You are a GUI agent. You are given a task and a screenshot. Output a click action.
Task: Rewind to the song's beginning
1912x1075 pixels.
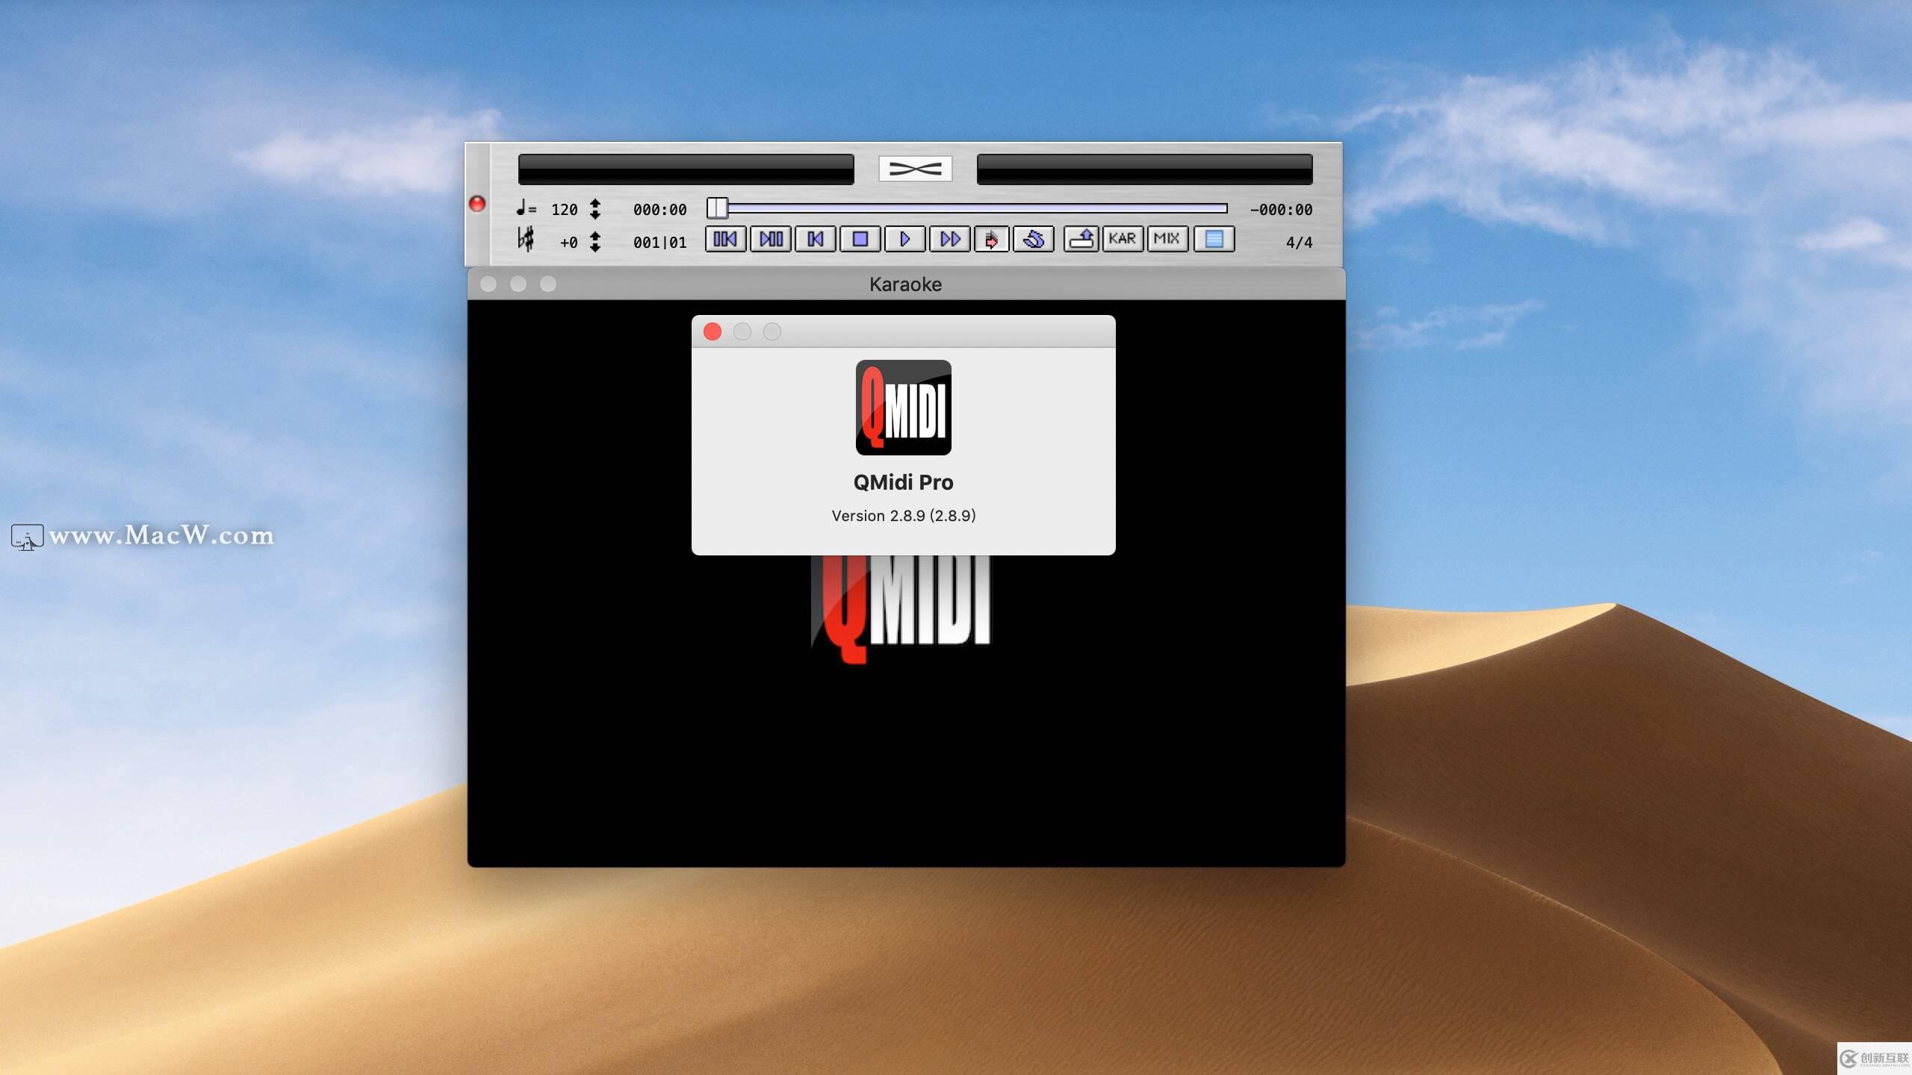(x=815, y=239)
